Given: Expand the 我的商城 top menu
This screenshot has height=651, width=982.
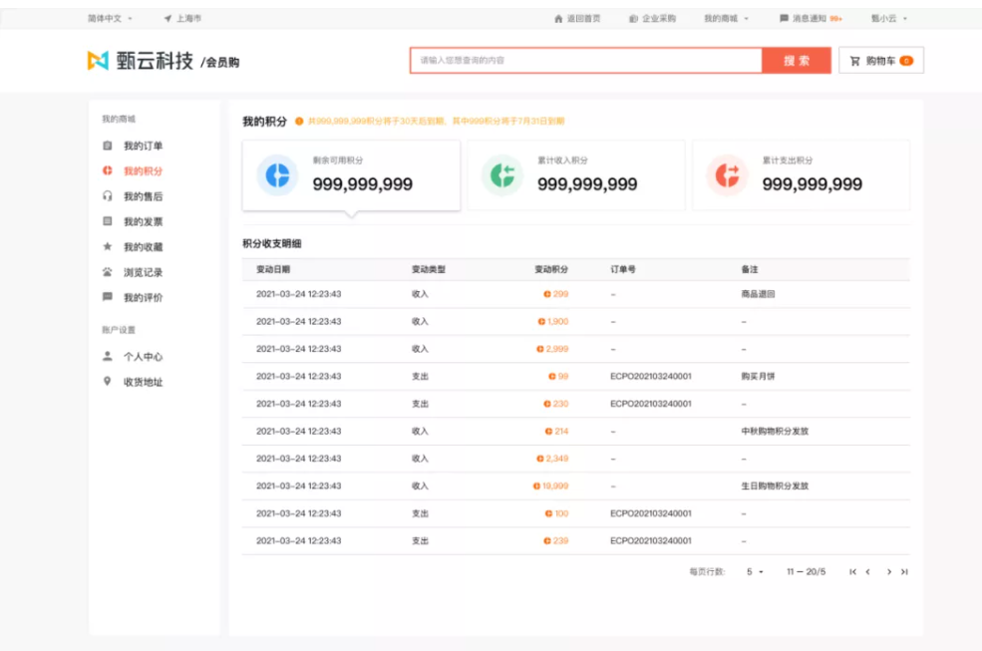Looking at the screenshot, I should coord(725,19).
